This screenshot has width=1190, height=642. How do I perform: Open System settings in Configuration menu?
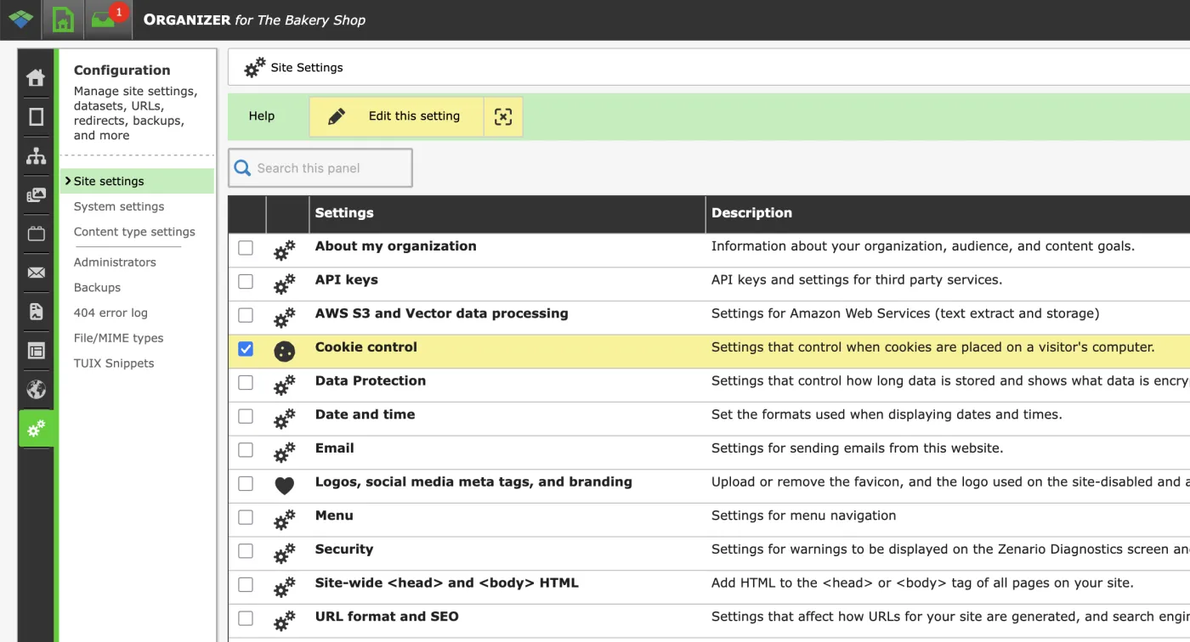(119, 206)
